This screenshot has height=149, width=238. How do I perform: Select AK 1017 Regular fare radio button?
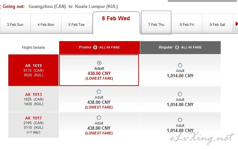[180, 120]
